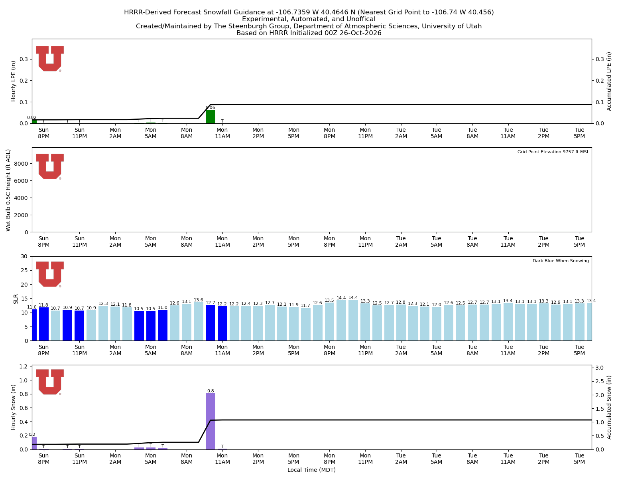Screen dimensions: 618x479
Task: Click the 'Hourly Snow (in)' axis label
Action: click(x=14, y=407)
